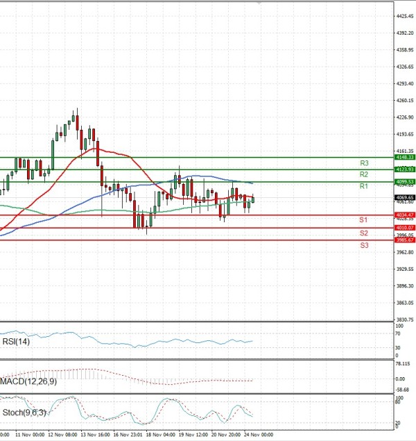Select the S3 support level label

click(x=363, y=246)
